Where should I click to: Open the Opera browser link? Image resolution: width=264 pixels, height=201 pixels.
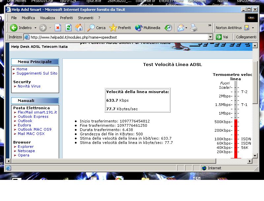[23, 155]
